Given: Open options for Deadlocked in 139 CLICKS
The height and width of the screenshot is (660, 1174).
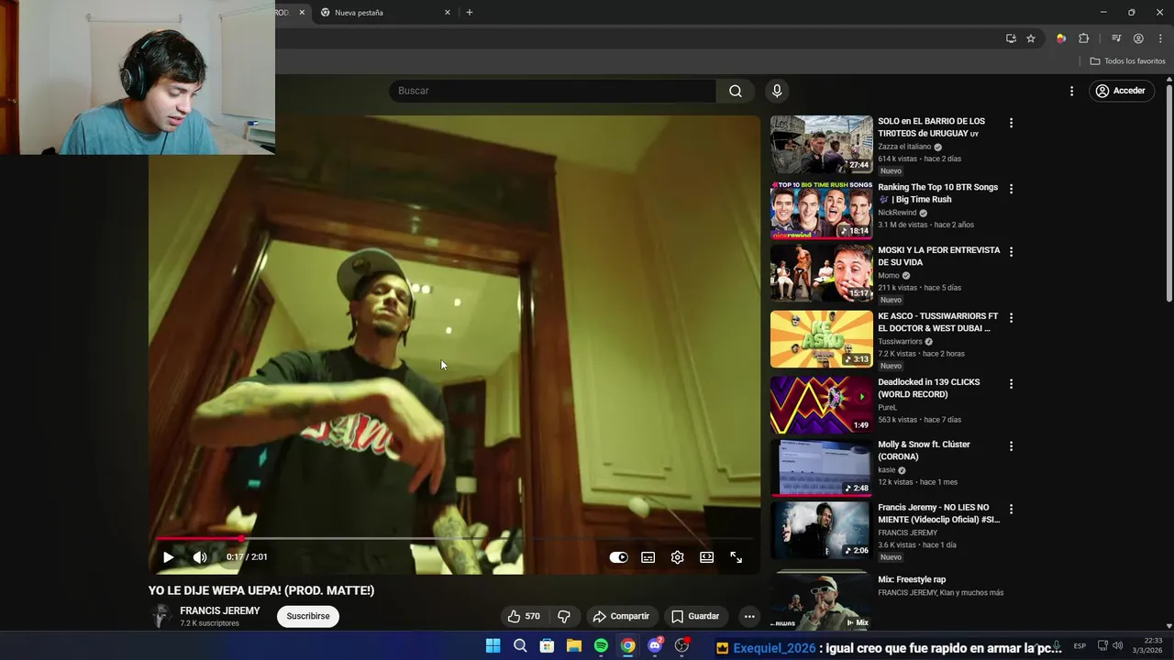Looking at the screenshot, I should pyautogui.click(x=1011, y=384).
